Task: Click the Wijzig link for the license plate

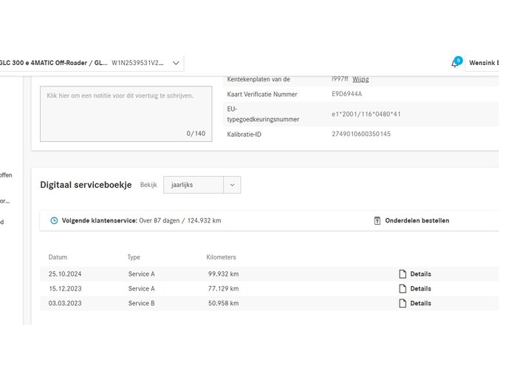Action: [360, 79]
